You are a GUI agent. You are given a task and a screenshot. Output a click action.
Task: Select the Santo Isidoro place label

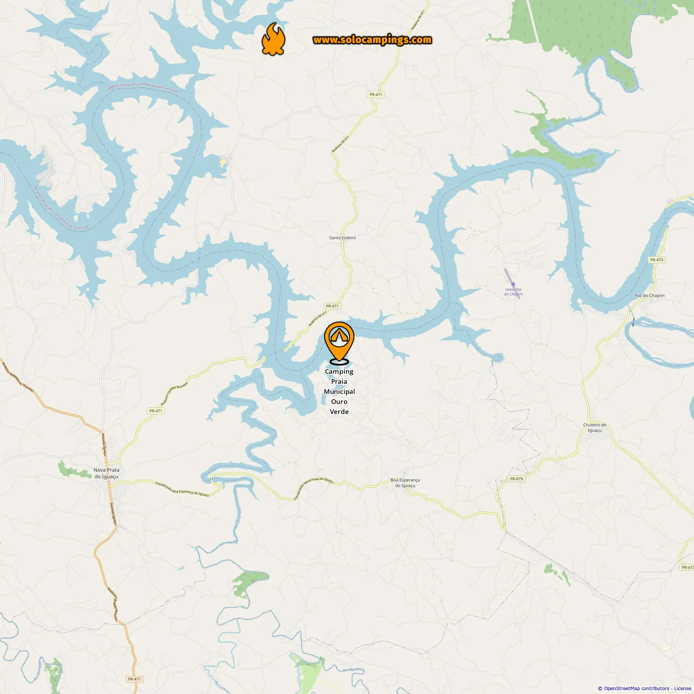tap(342, 237)
